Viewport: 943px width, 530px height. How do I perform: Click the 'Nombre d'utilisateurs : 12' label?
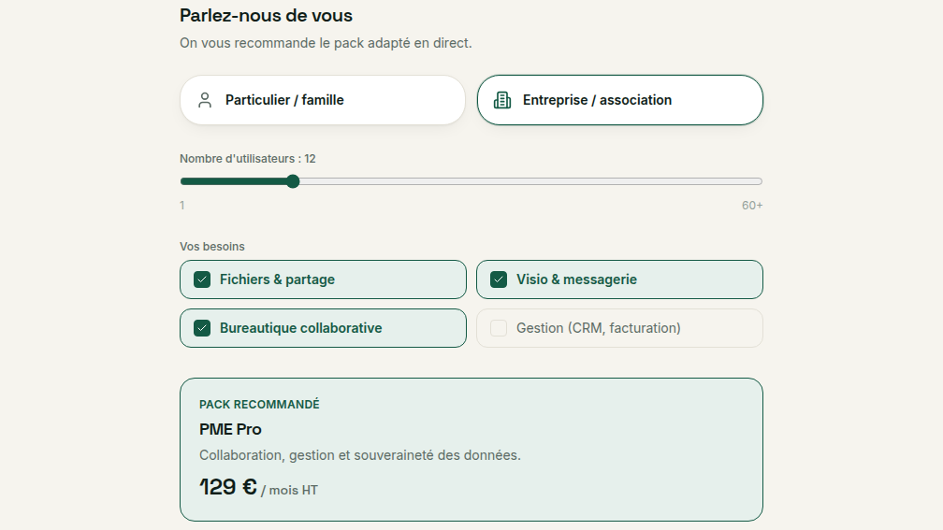(x=247, y=159)
